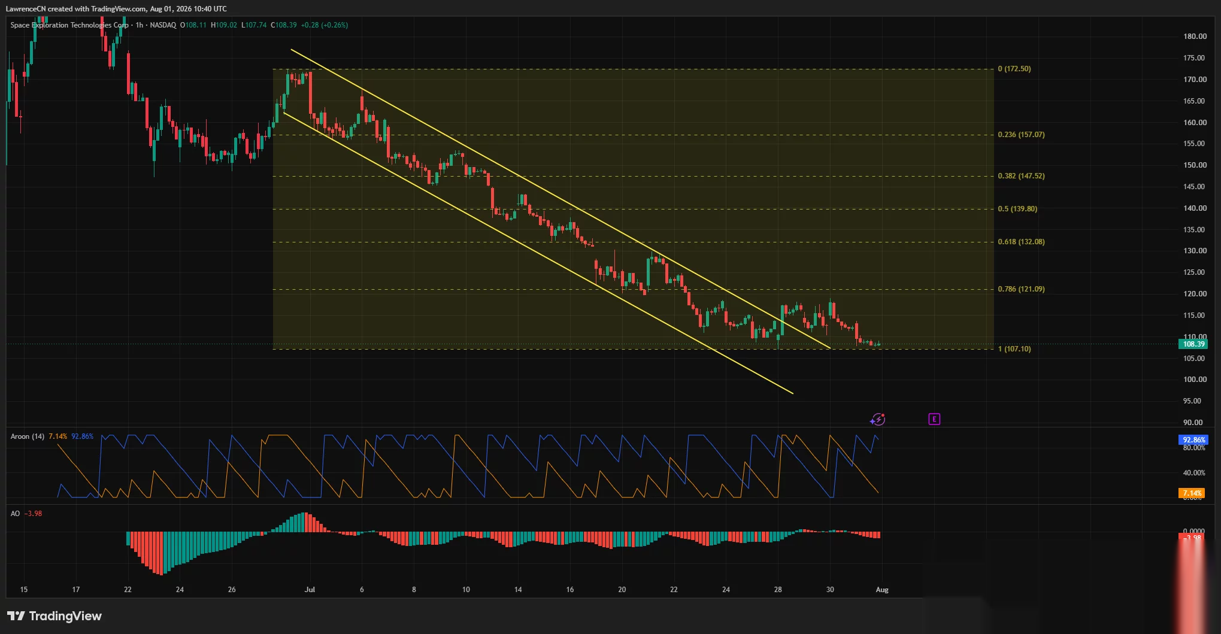The width and height of the screenshot is (1221, 634).
Task: Click the 40.00% Aroon axis label
Action: [x=1194, y=473]
